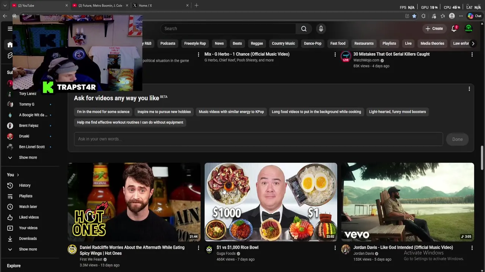
Task: Click the page vertical scrollbar thumb
Action: click(x=482, y=158)
